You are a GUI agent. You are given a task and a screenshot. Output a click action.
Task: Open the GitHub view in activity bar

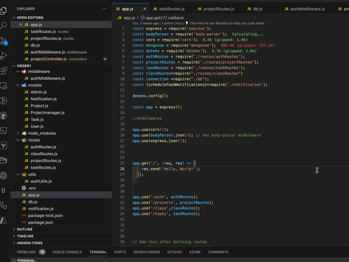tap(3, 116)
